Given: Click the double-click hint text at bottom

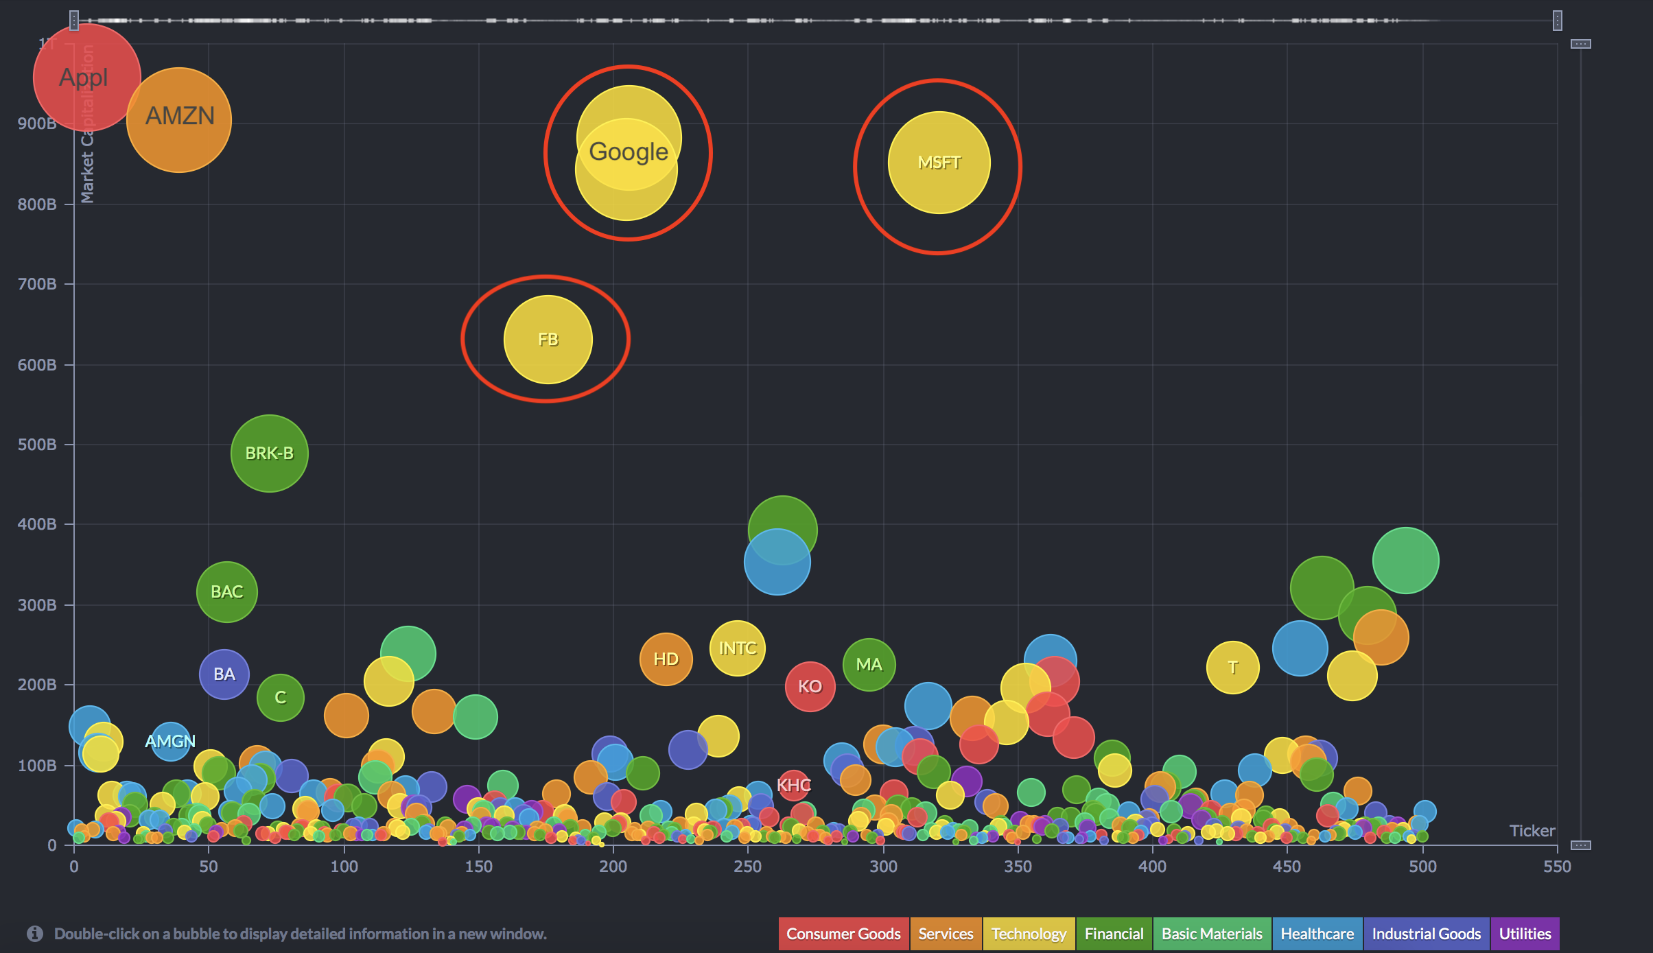Looking at the screenshot, I should (x=301, y=934).
